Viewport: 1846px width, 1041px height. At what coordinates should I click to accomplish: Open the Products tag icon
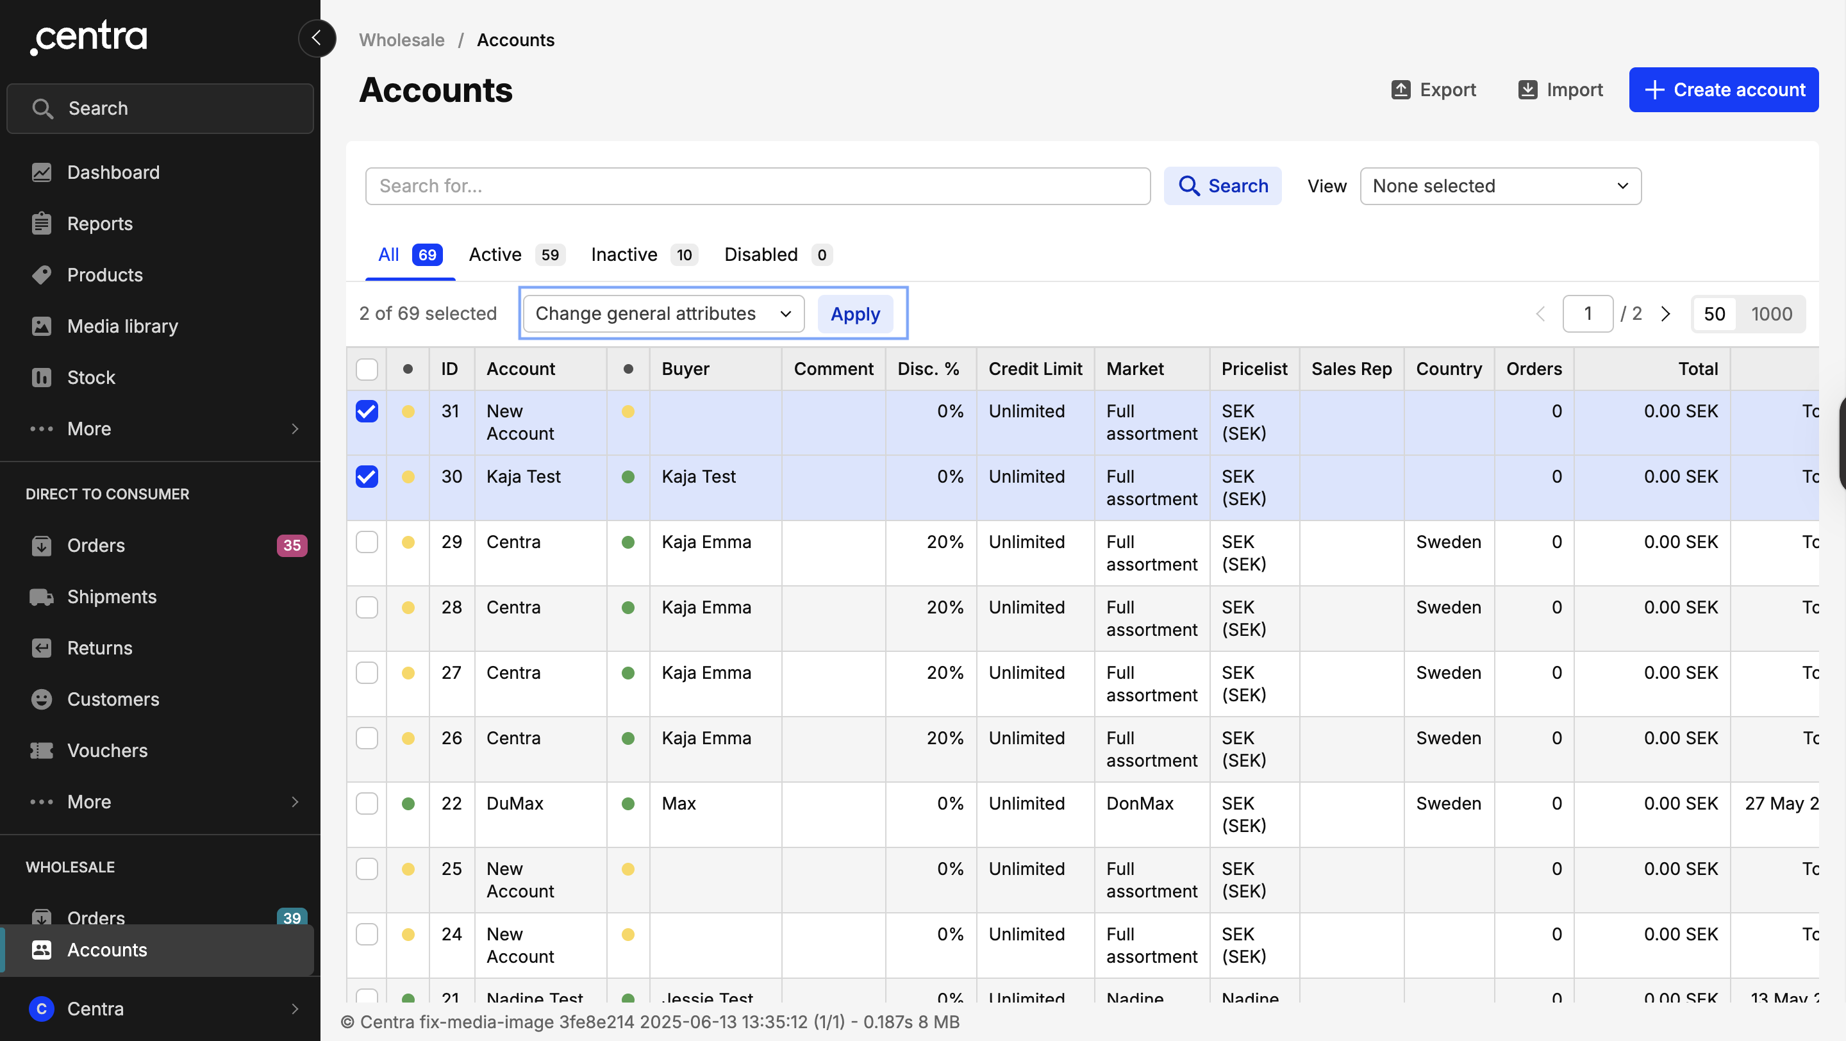[42, 274]
